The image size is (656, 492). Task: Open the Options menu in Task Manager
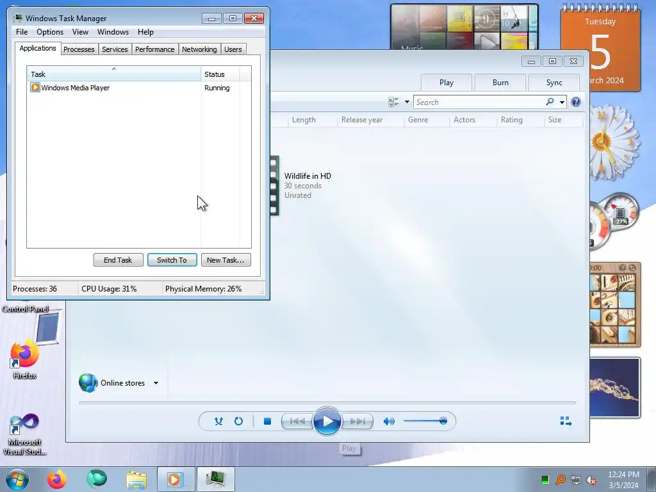click(50, 32)
